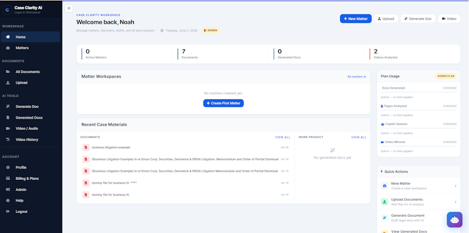Click the green Upload Documents icon in Quick Actions

385,202
